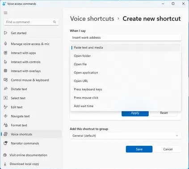The height and width of the screenshot is (169, 189).
Task: Click the Reset button
Action: coord(164,113)
